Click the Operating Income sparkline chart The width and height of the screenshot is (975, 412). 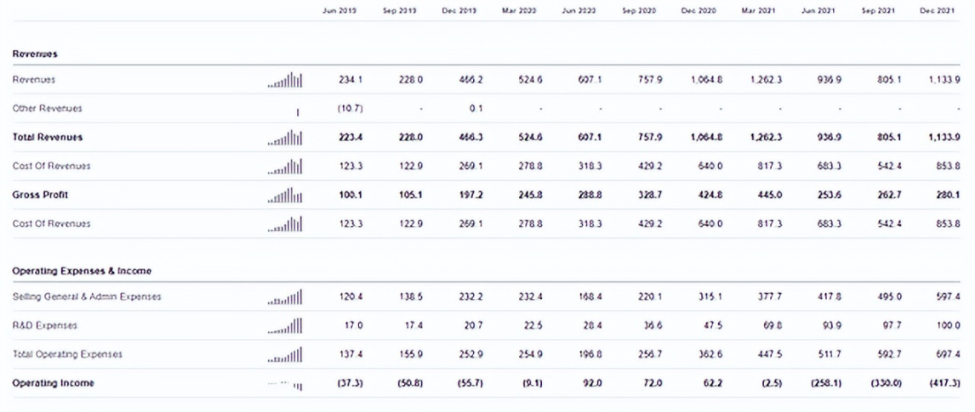(285, 384)
